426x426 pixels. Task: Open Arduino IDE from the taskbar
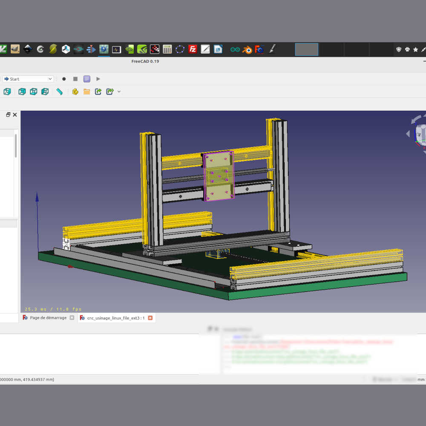[235, 49]
